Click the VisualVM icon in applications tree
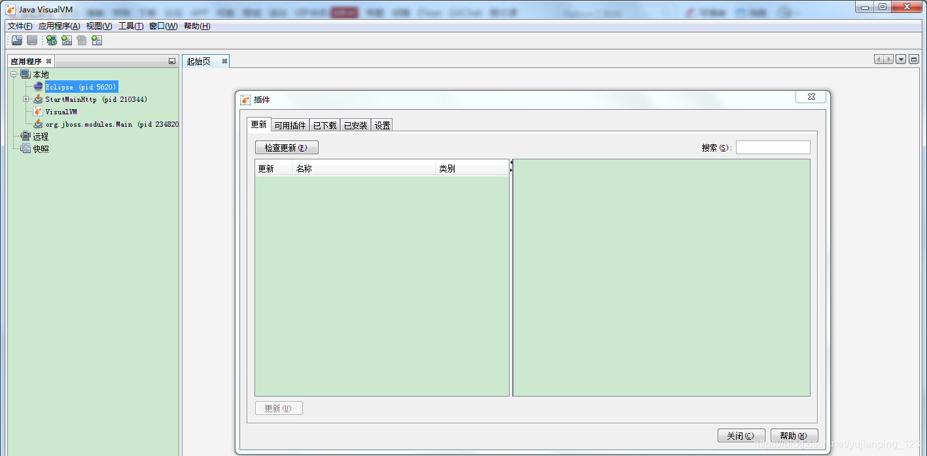The width and height of the screenshot is (927, 456). point(38,112)
